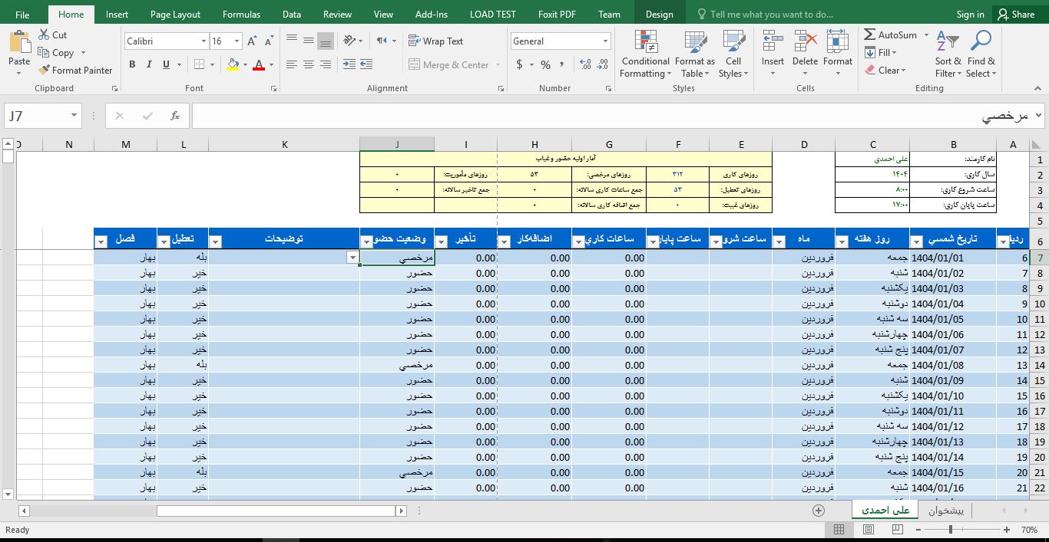Apply Percent Style
Viewport: 1049px width, 542px height.
click(545, 65)
